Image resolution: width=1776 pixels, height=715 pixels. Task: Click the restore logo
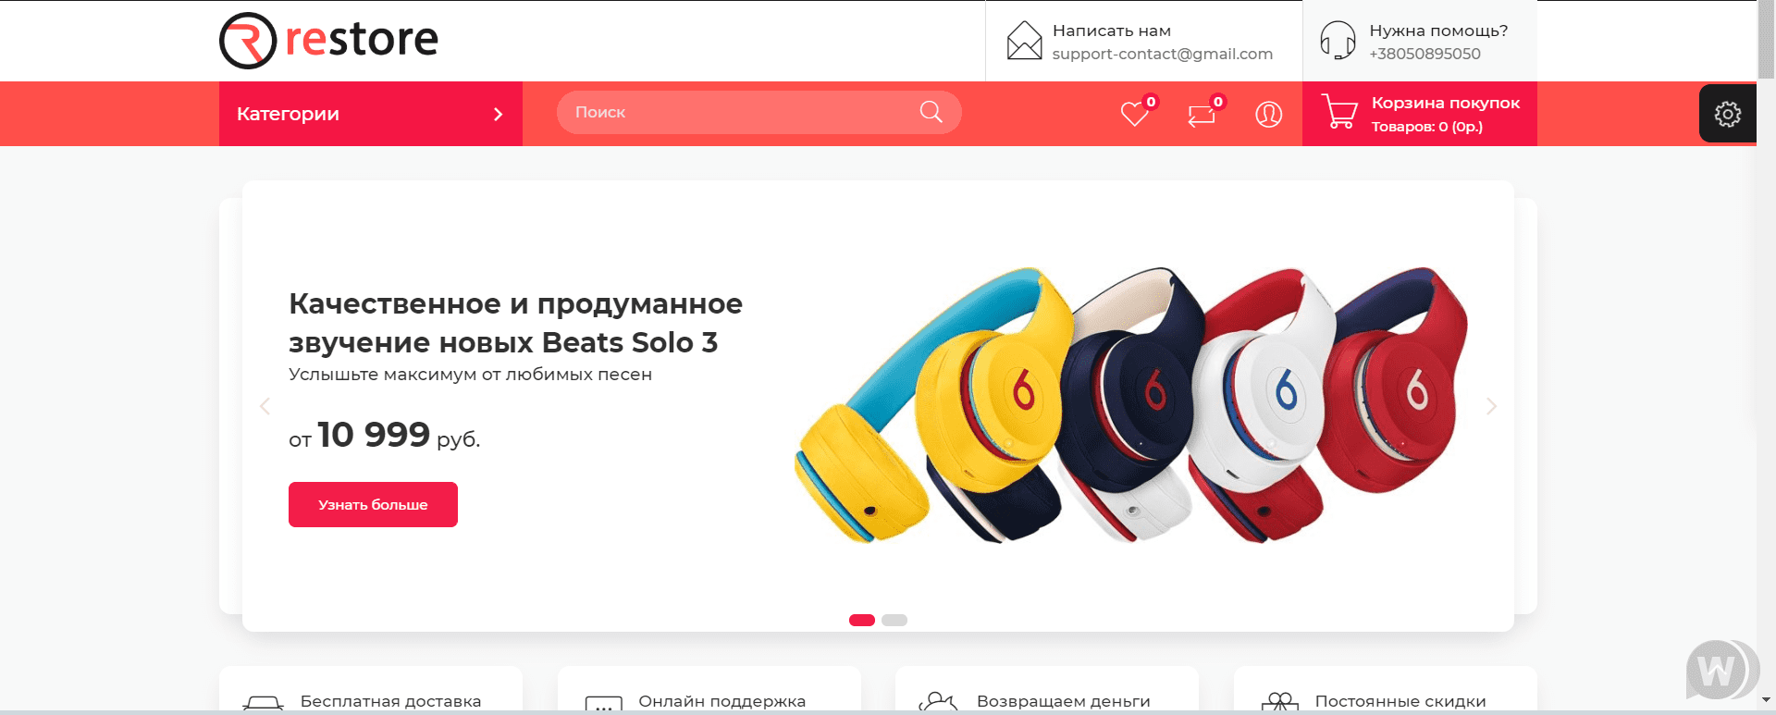328,40
